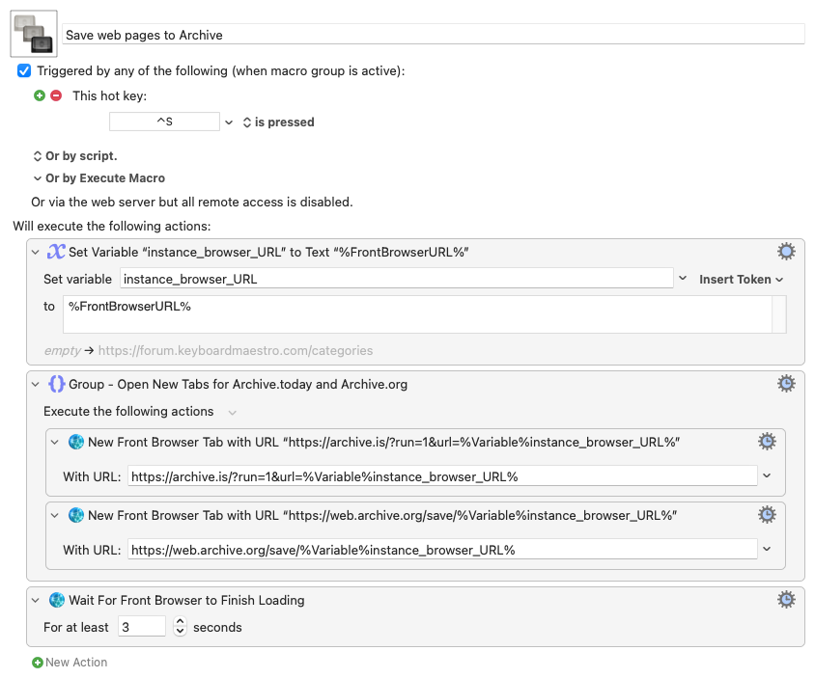This screenshot has height=678, width=815.
Task: Collapse the Set Variable action
Action: coord(37,253)
